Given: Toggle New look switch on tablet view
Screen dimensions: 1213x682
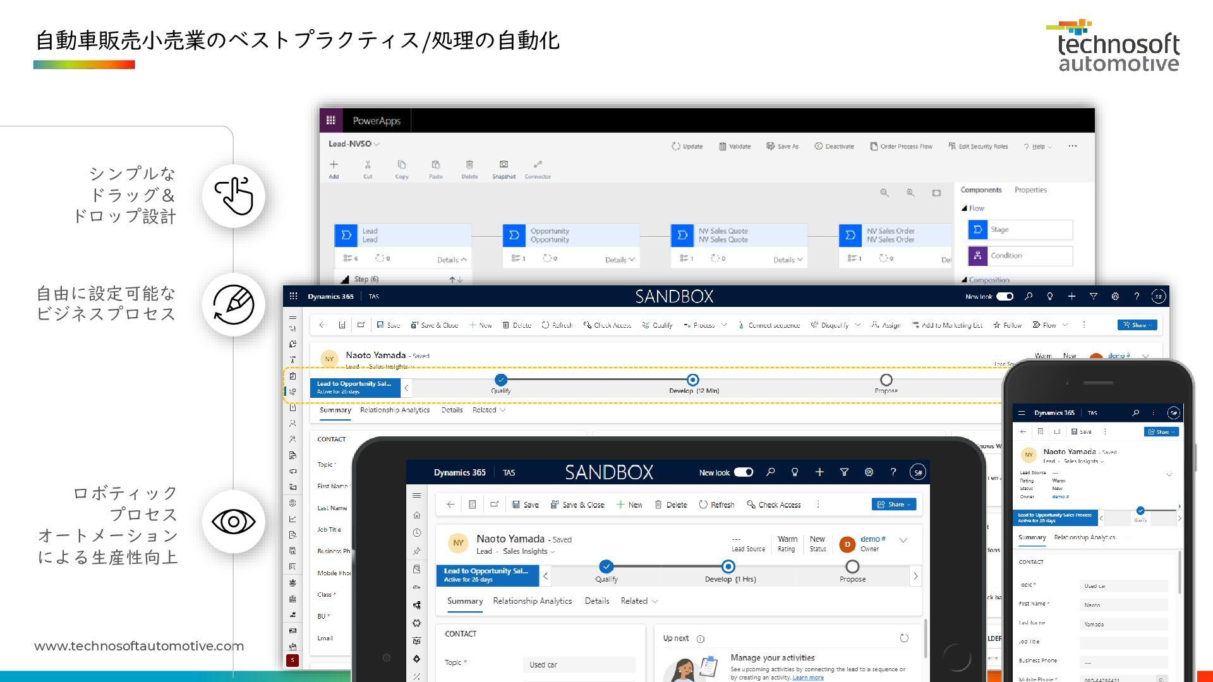Looking at the screenshot, I should click(x=744, y=472).
